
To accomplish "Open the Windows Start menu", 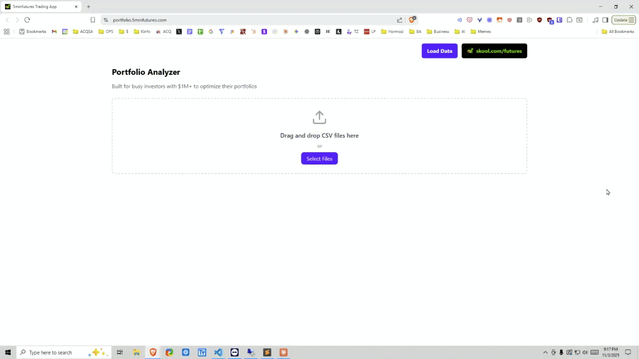I will (x=7, y=352).
